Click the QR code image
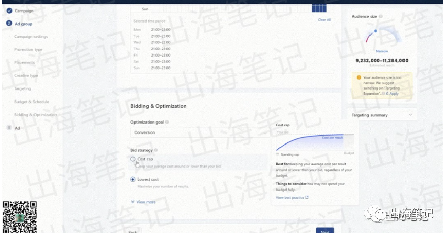448x233 pixels. tap(20, 216)
